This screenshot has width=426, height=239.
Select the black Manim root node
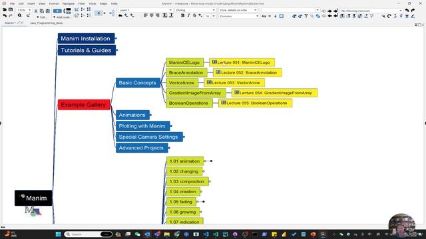33,198
